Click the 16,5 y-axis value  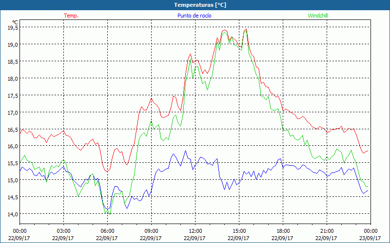tap(13, 129)
